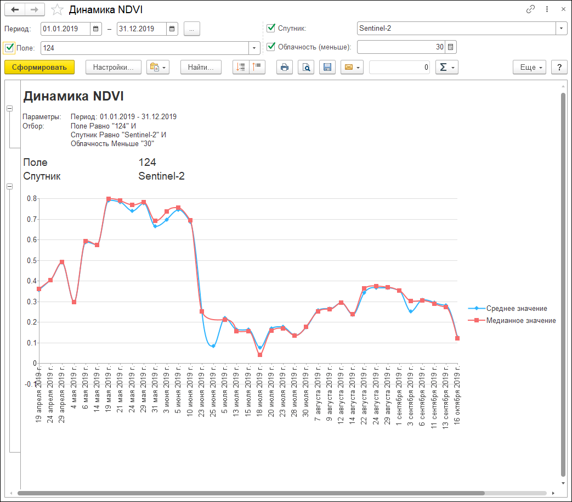Collapse the parameters group marker

coord(10,109)
